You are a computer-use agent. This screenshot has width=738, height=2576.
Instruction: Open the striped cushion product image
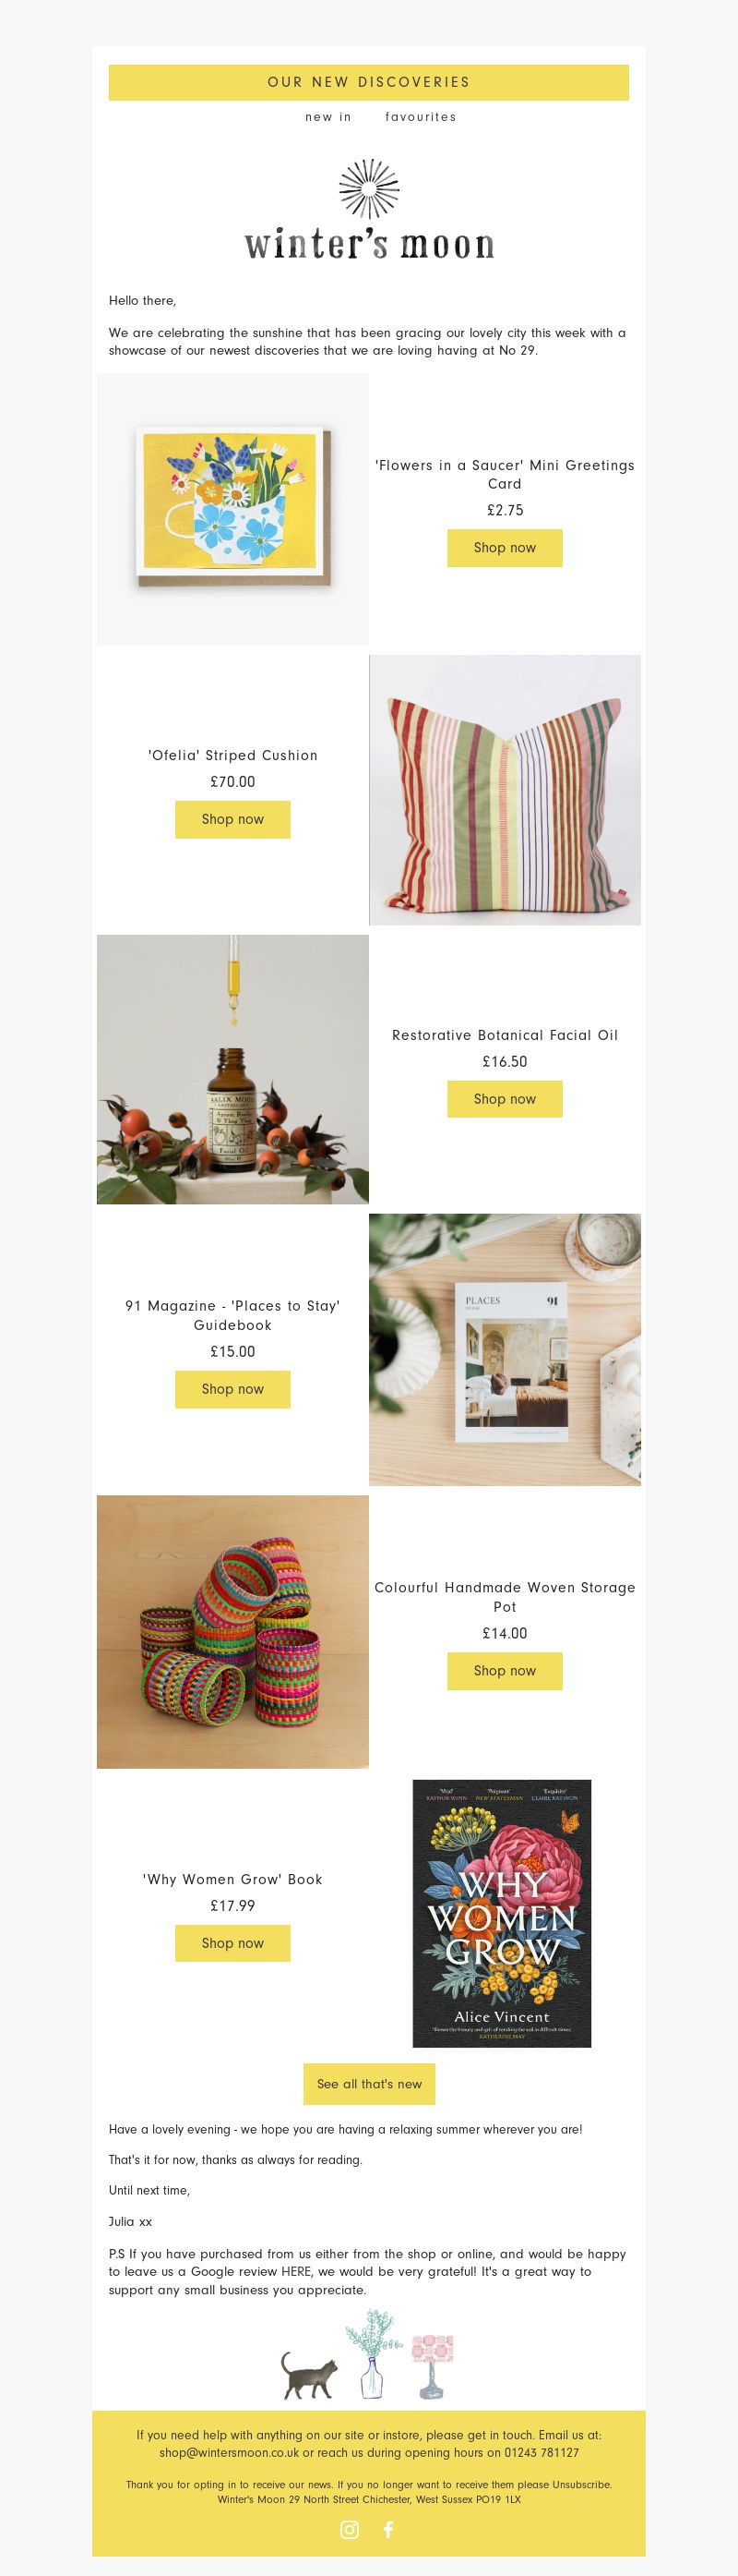click(x=506, y=790)
